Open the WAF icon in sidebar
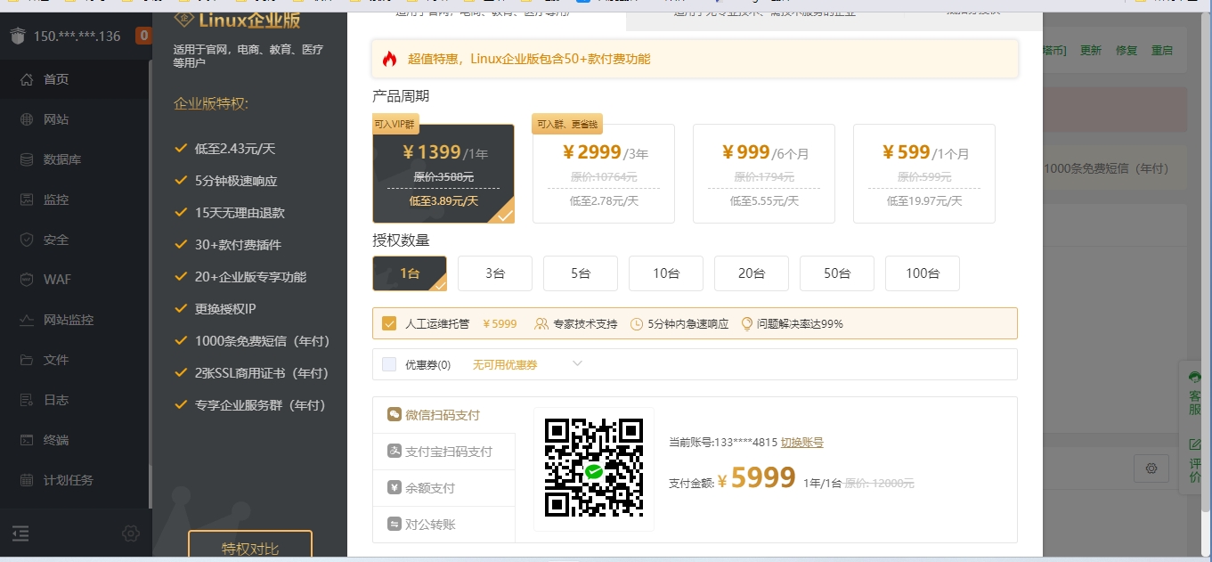Screen dimensions: 1212x562 click(x=27, y=280)
